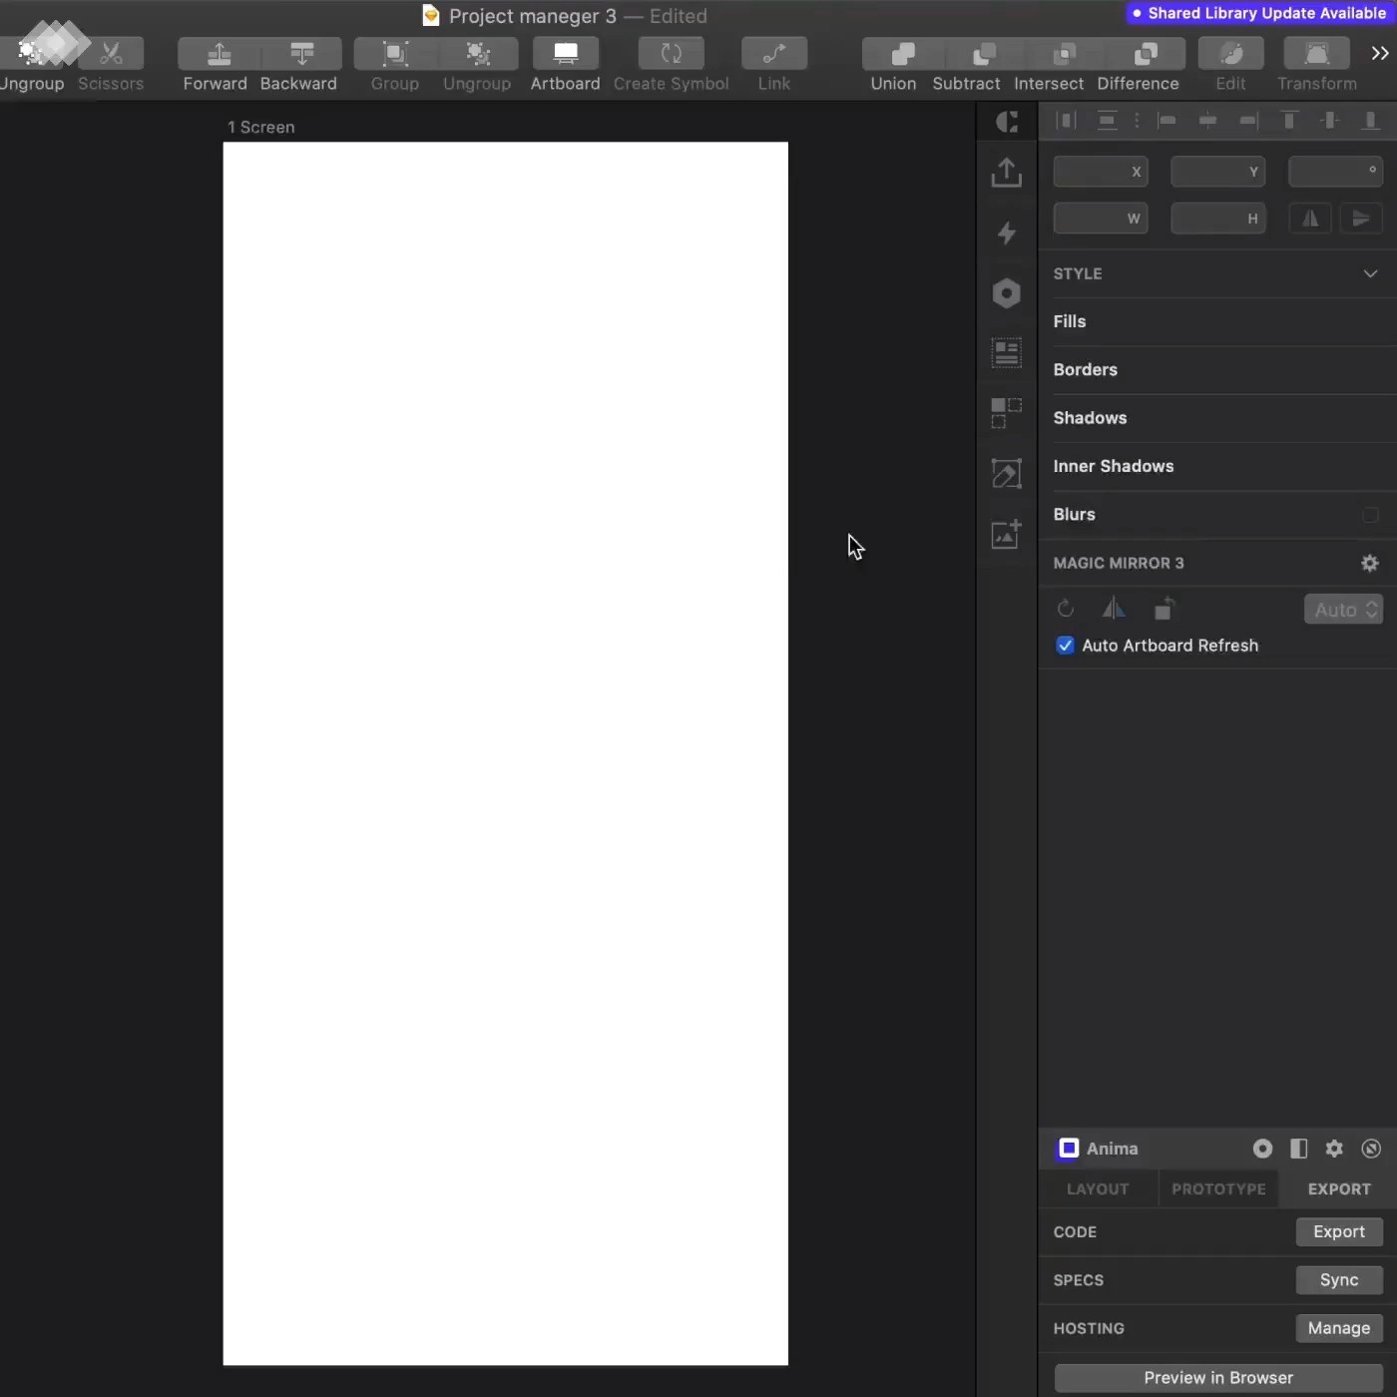Expand hidden toolbar items with double chevron

click(x=1379, y=54)
